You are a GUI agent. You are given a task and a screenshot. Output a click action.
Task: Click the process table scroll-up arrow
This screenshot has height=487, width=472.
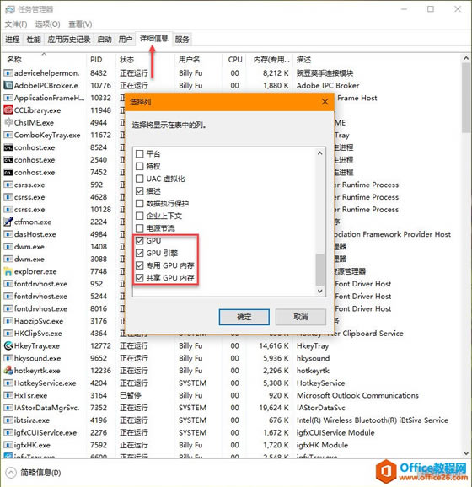coord(466,58)
